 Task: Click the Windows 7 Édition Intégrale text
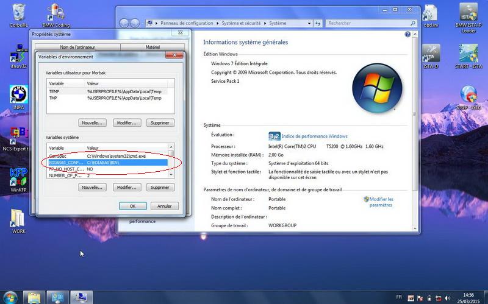(x=239, y=64)
